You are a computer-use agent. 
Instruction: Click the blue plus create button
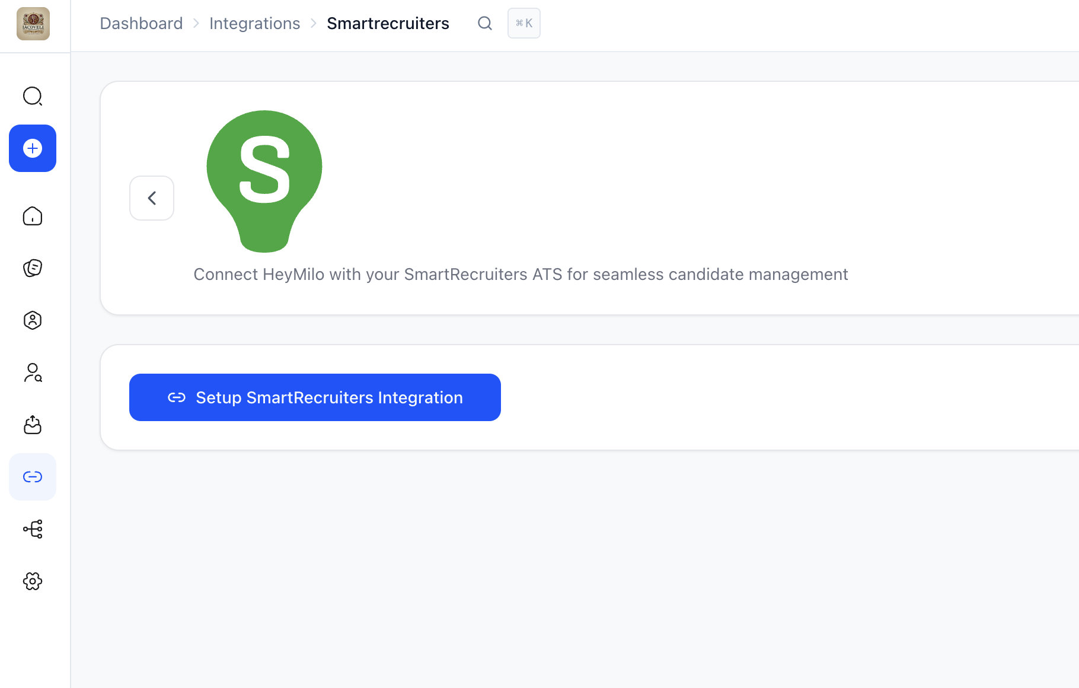pos(33,148)
